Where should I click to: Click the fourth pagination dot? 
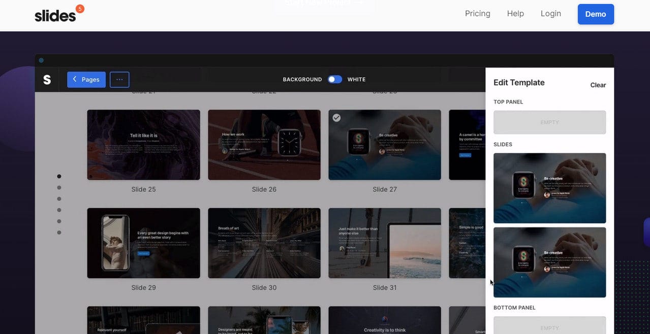click(59, 210)
